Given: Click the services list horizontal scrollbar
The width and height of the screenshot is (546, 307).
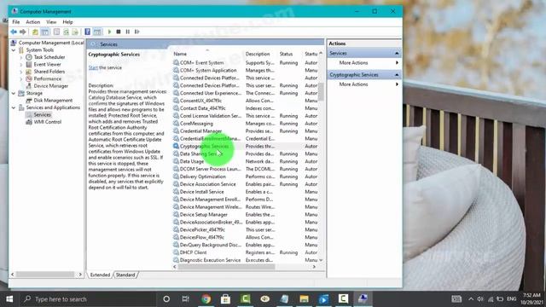Looking at the screenshot, I should 226,267.
